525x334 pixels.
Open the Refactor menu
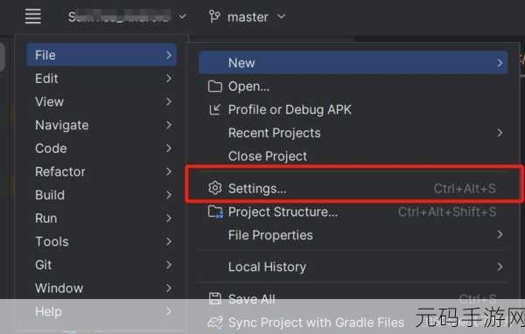point(101,171)
